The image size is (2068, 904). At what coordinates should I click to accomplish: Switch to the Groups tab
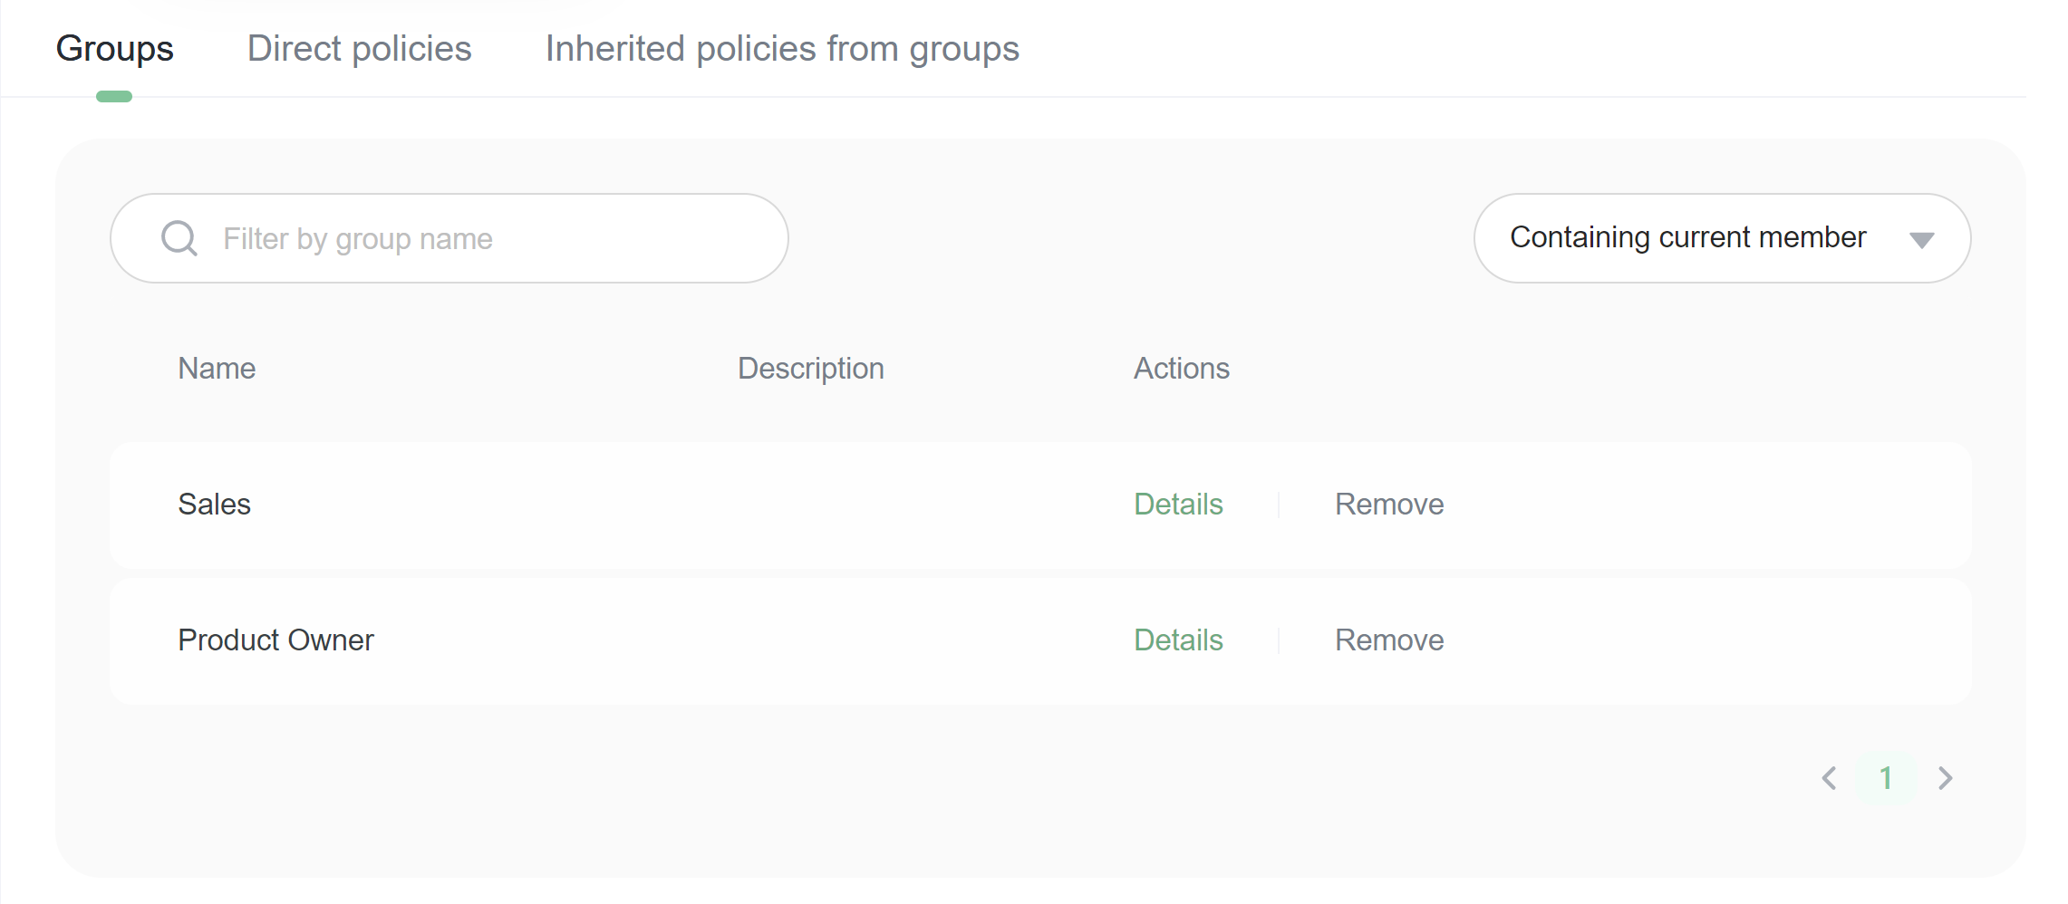[x=114, y=49]
